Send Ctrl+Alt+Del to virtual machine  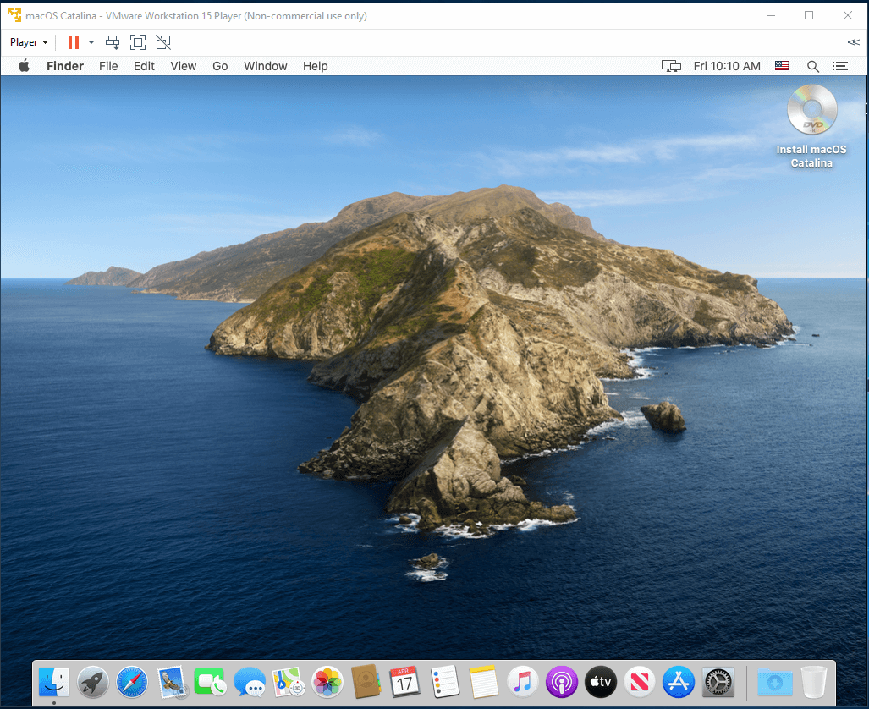pyautogui.click(x=113, y=42)
